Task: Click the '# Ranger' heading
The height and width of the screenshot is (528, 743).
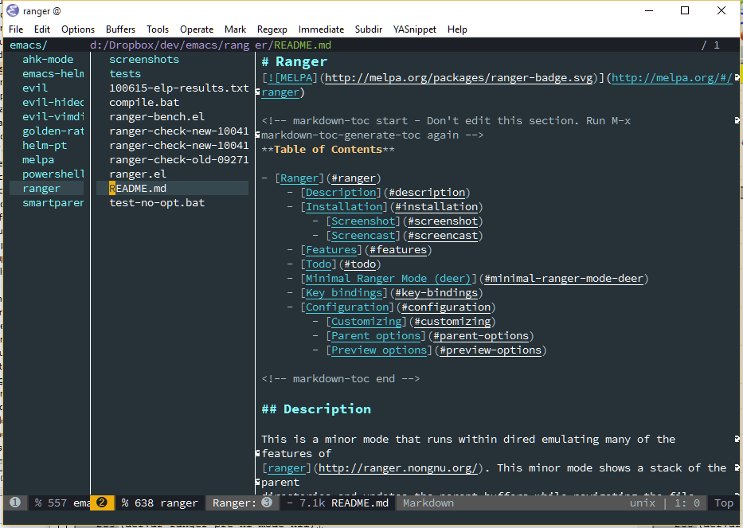Action: point(295,61)
